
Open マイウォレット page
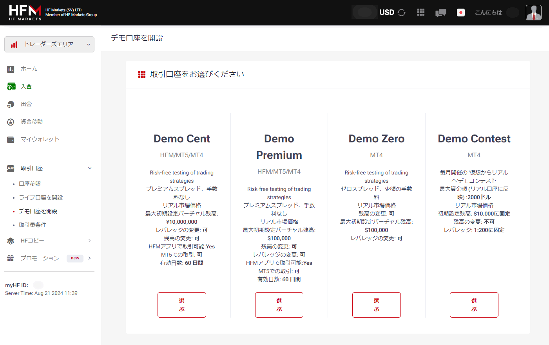(40, 139)
